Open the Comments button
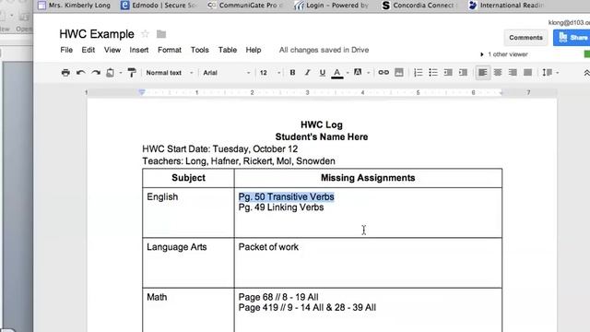Image resolution: width=590 pixels, height=332 pixels. pos(525,38)
